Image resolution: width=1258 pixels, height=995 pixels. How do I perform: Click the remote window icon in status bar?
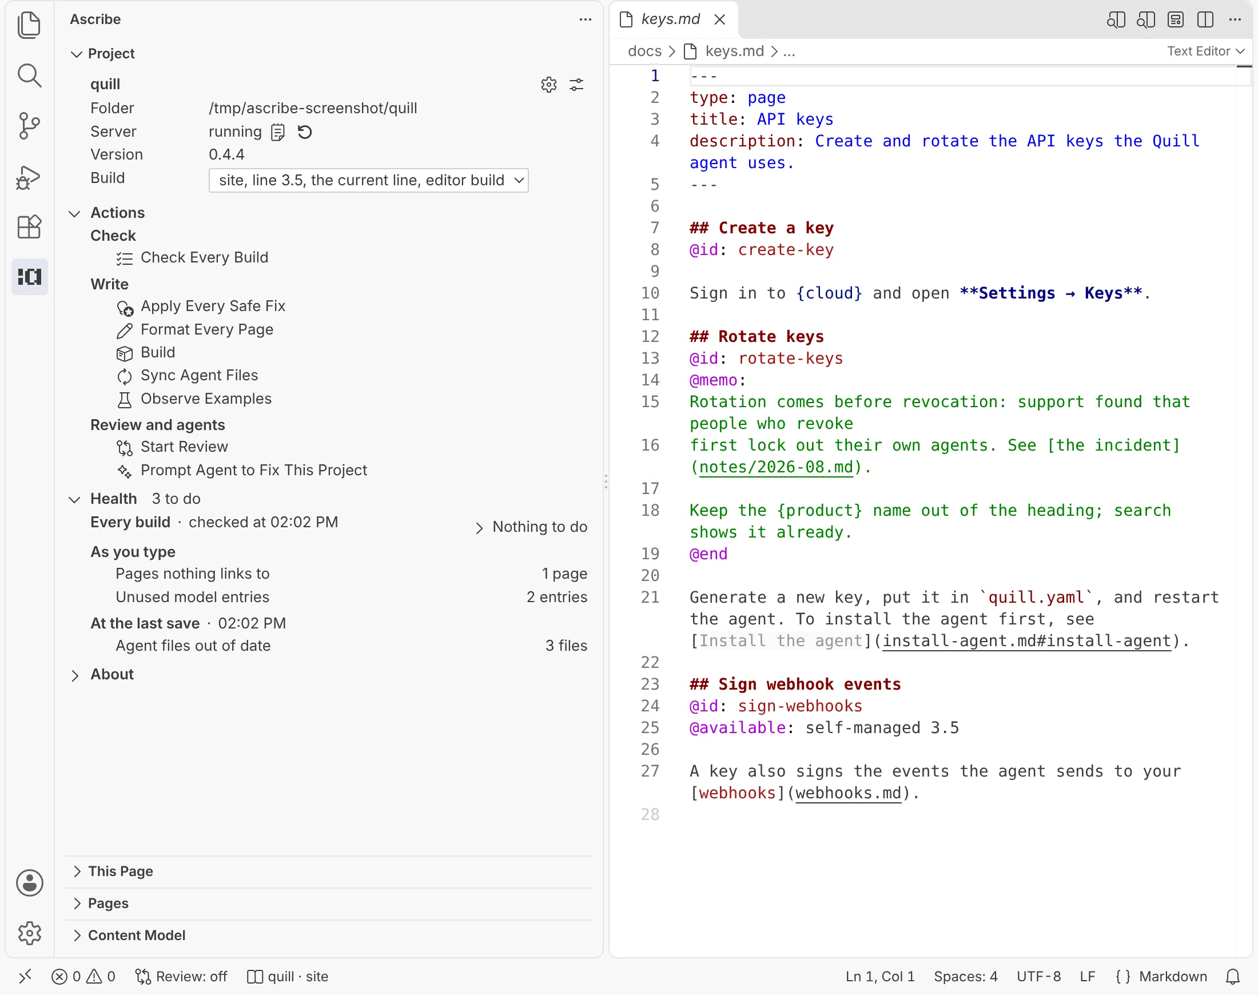click(25, 976)
